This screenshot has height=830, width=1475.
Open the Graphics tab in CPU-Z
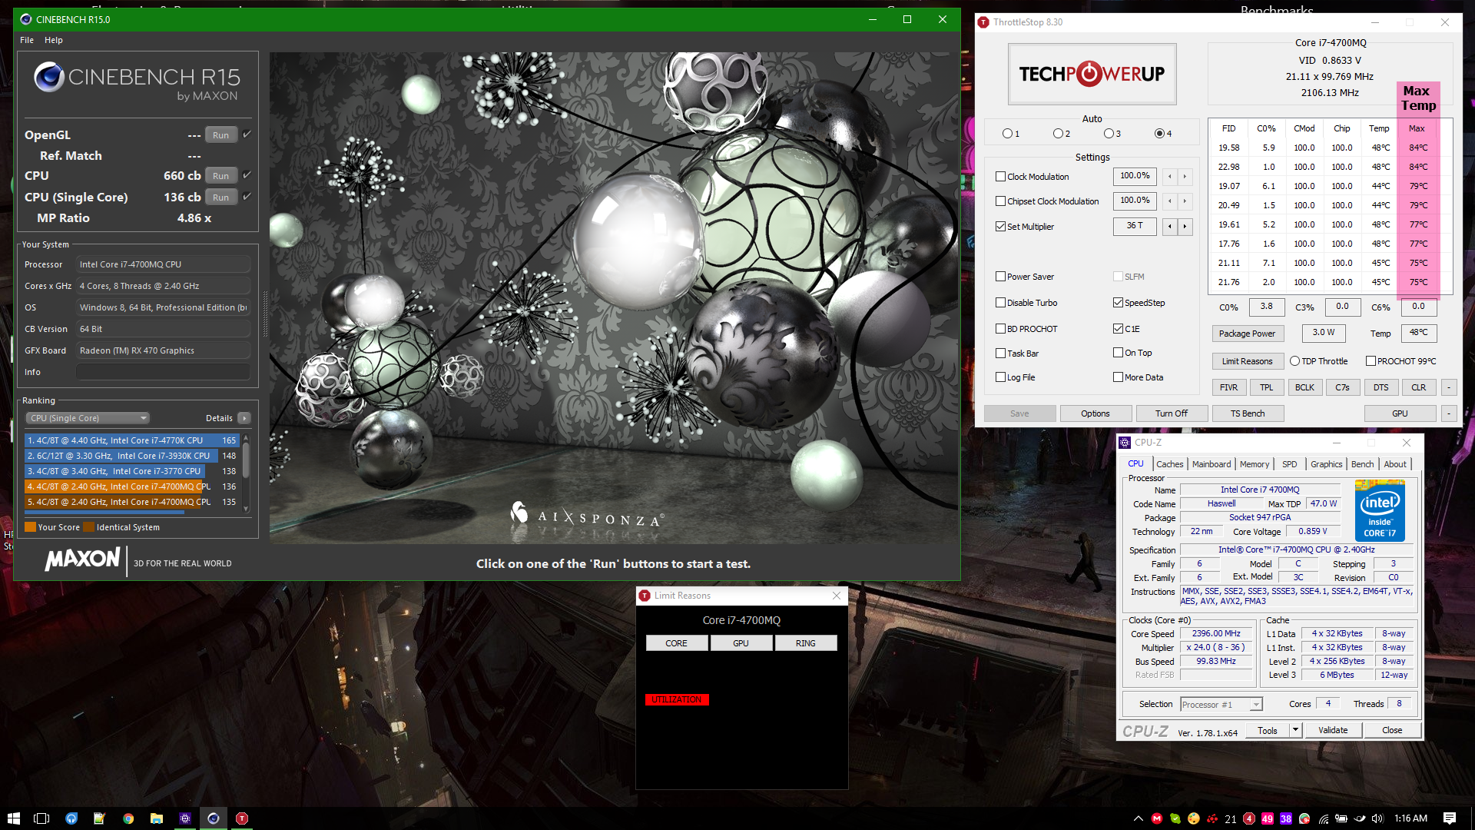(x=1326, y=464)
